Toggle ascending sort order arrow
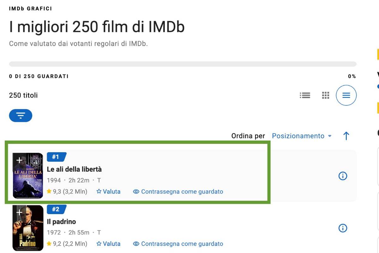The height and width of the screenshot is (253, 379). click(346, 136)
